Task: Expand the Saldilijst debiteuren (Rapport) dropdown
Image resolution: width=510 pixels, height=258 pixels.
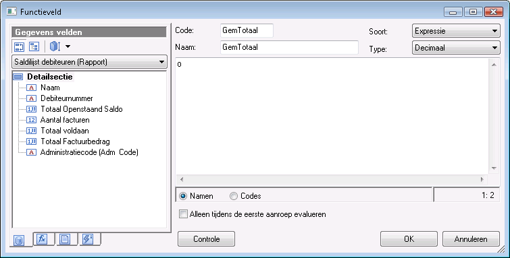Action: 89,62
